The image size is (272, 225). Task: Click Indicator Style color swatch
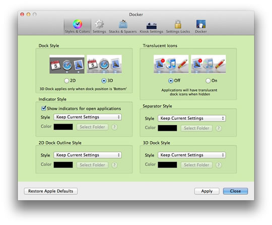coord(63,127)
